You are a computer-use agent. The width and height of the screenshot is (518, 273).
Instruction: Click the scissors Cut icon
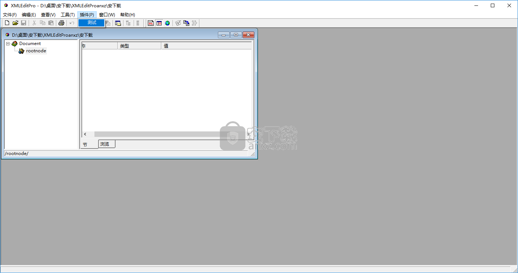pyautogui.click(x=35, y=23)
